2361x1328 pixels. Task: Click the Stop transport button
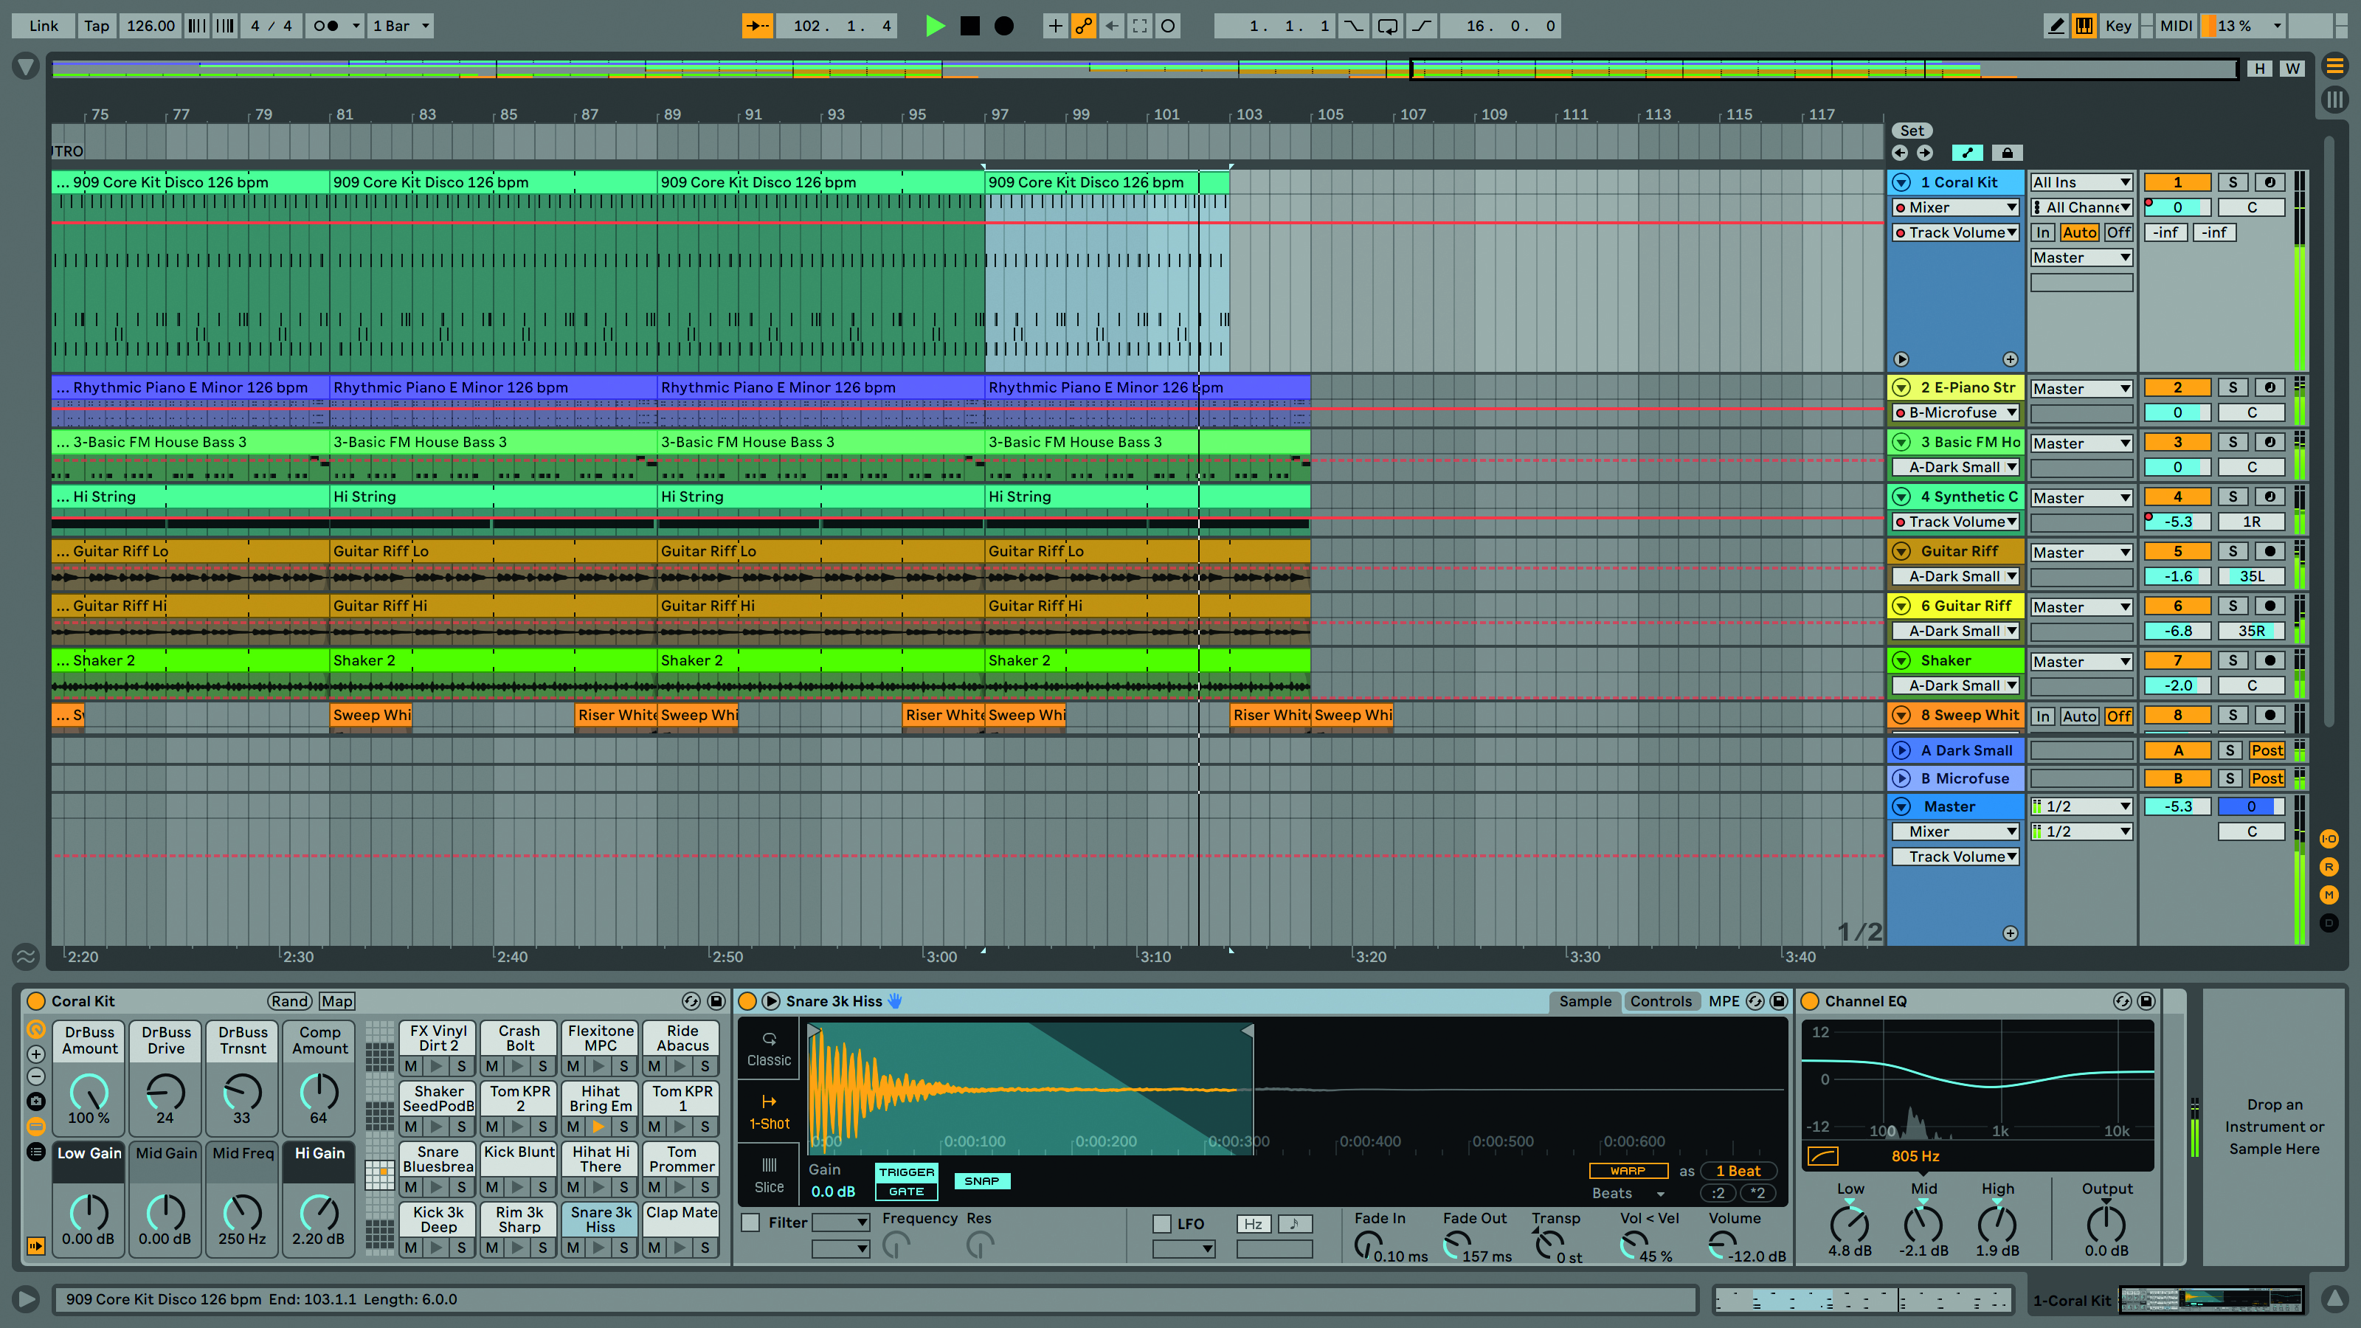pos(969,26)
